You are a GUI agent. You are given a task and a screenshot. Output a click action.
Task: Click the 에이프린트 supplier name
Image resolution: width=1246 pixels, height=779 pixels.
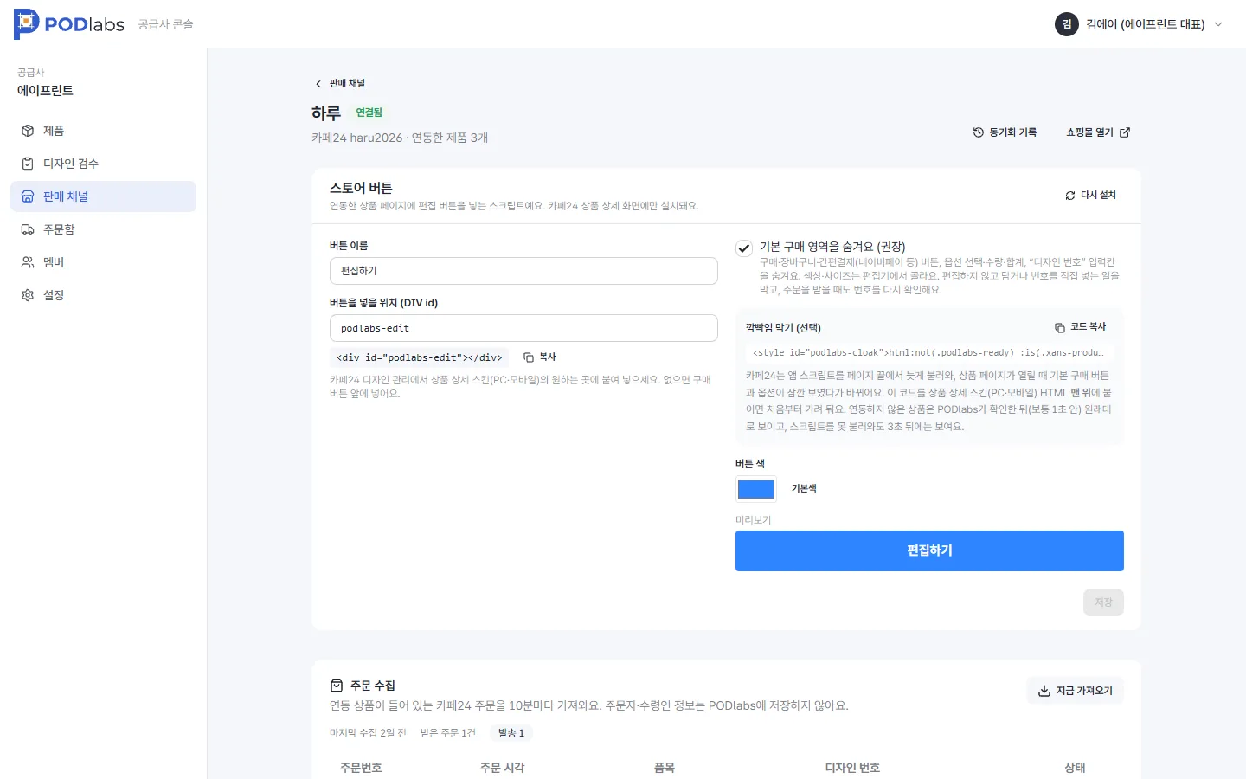pyautogui.click(x=45, y=91)
